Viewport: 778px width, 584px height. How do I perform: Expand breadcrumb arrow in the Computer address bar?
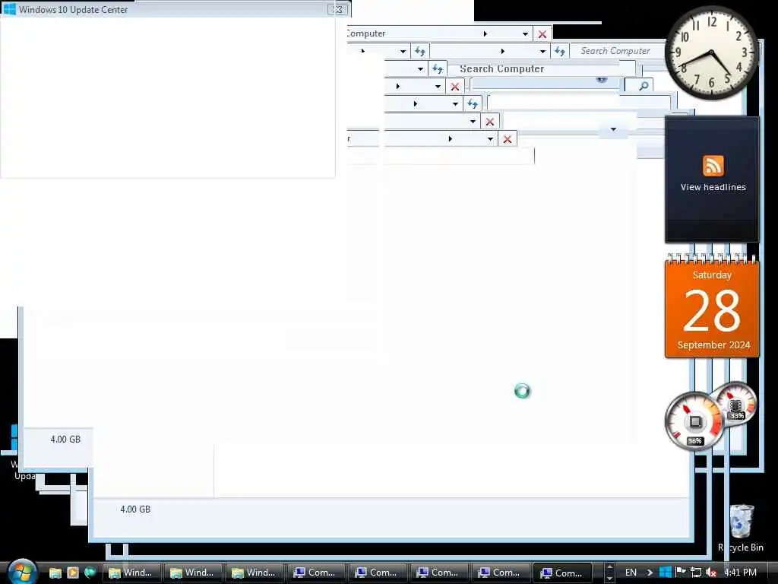click(x=485, y=33)
